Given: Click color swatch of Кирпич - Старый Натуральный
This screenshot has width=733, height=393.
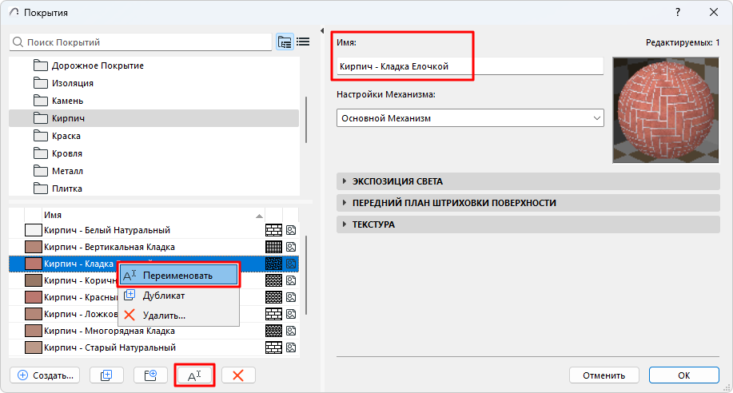Looking at the screenshot, I should tap(34, 347).
